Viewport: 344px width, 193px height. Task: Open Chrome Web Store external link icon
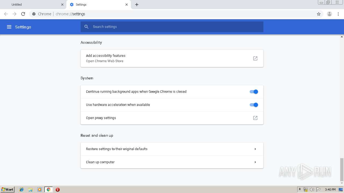click(x=255, y=58)
